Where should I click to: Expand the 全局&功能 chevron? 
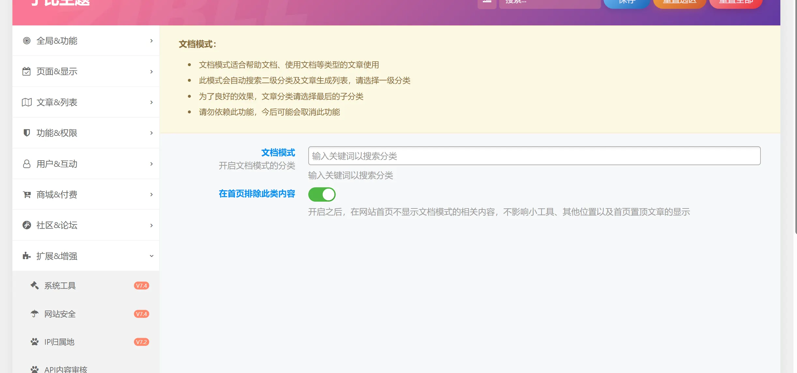coord(151,41)
